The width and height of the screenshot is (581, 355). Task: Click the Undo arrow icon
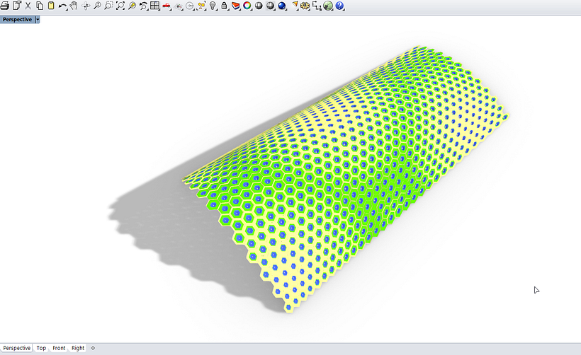tap(62, 6)
